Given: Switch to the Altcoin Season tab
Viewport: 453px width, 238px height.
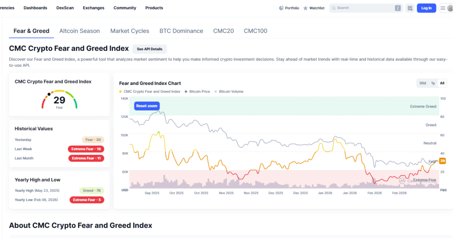Looking at the screenshot, I should pyautogui.click(x=79, y=31).
